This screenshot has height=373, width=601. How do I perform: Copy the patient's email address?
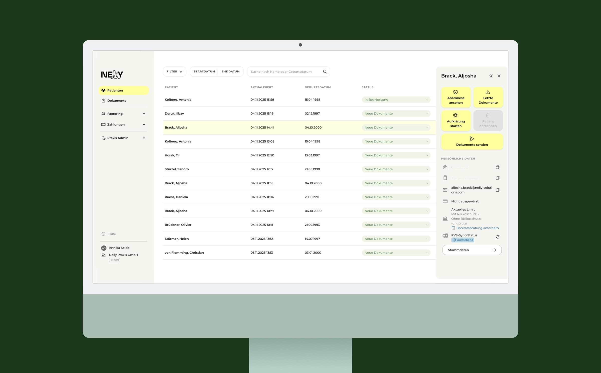tap(498, 190)
